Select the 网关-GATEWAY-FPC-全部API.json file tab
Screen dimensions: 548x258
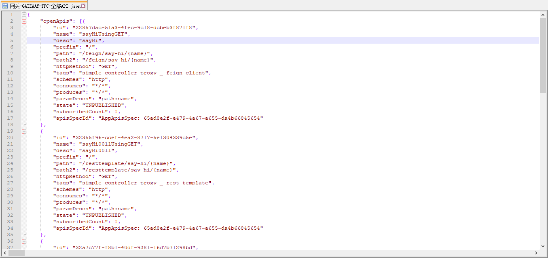(x=44, y=6)
